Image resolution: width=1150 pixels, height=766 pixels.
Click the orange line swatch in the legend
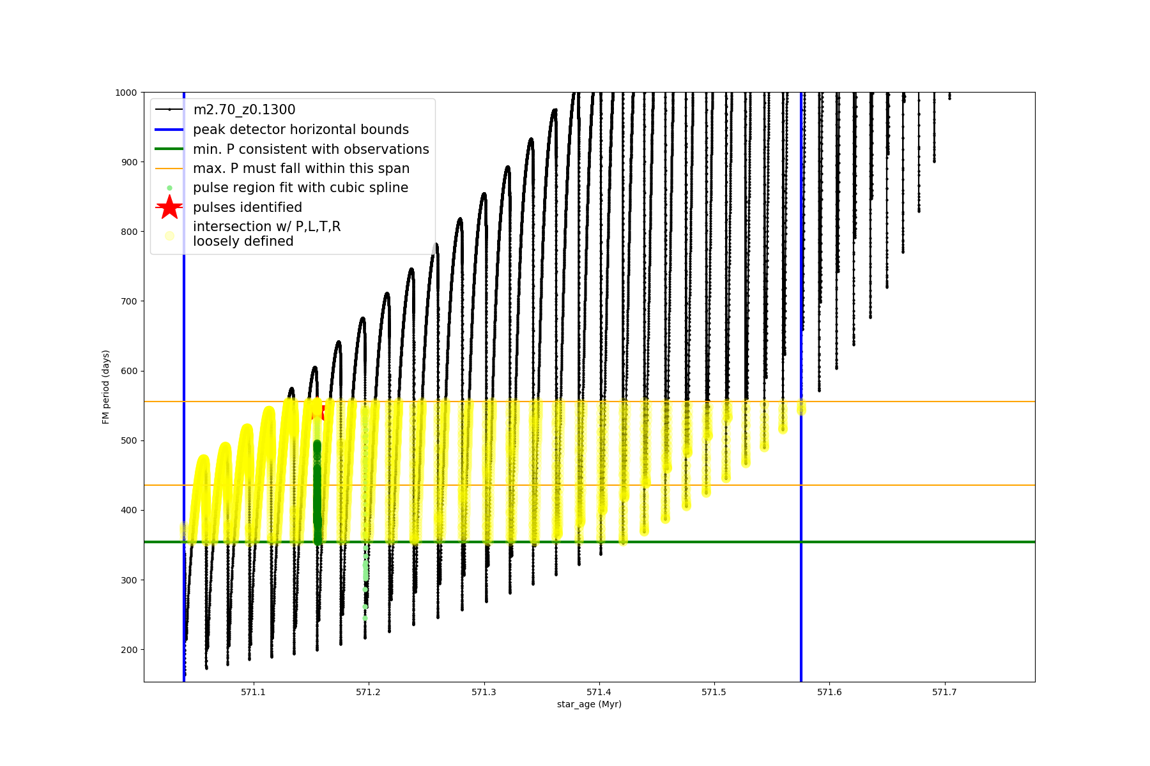(x=169, y=169)
